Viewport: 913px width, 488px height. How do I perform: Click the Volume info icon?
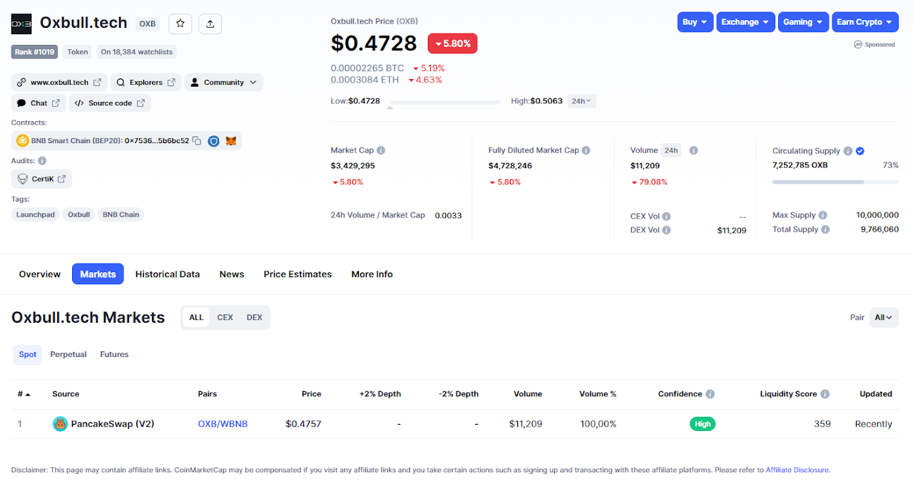click(x=693, y=150)
